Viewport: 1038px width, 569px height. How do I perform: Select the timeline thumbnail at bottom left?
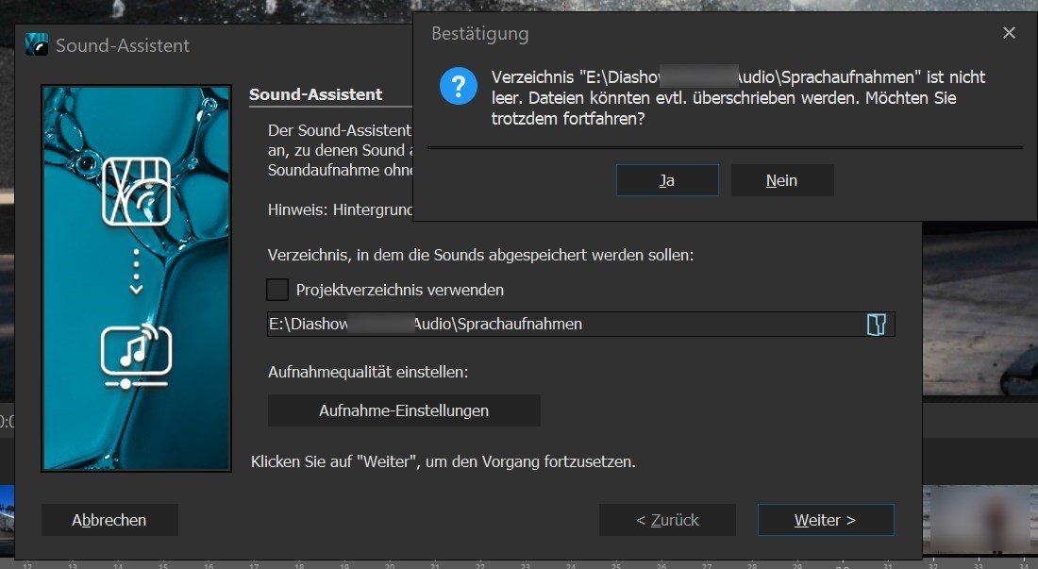coord(7,522)
